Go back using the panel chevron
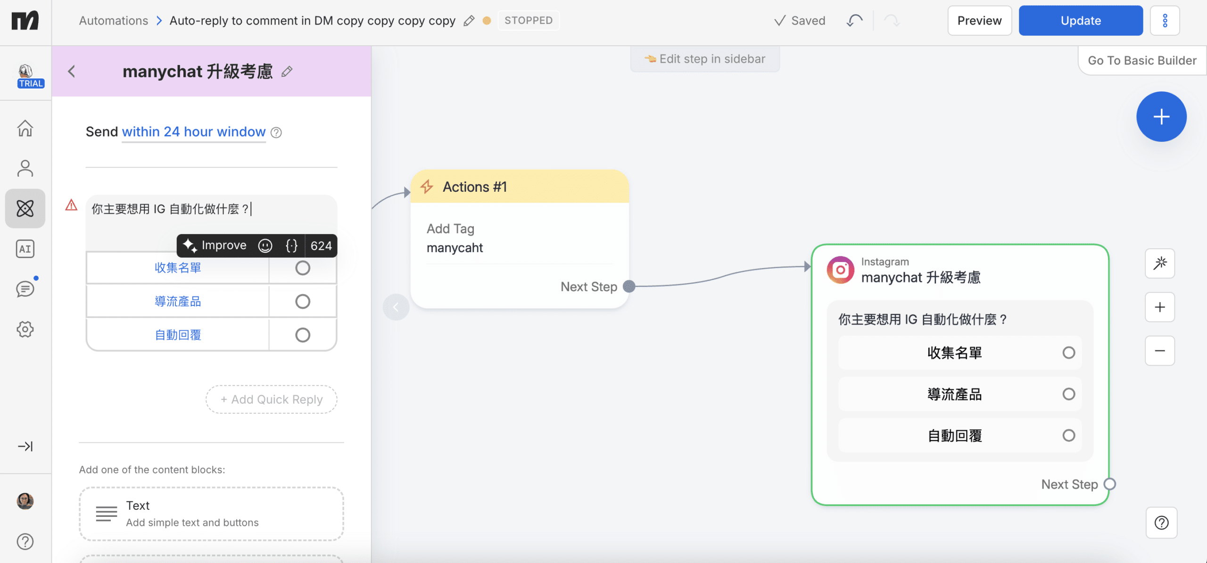 (x=72, y=72)
